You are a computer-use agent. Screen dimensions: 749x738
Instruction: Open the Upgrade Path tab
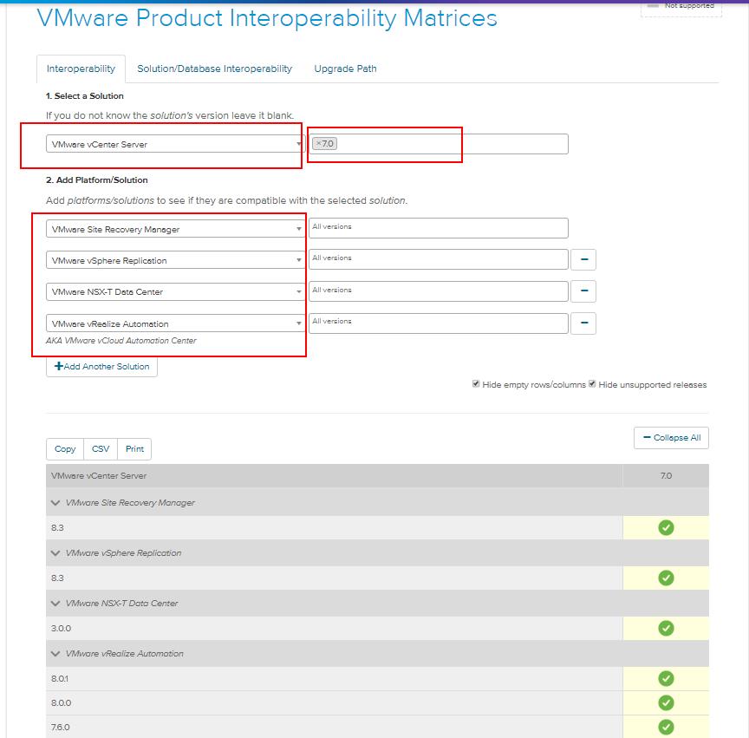(x=345, y=69)
